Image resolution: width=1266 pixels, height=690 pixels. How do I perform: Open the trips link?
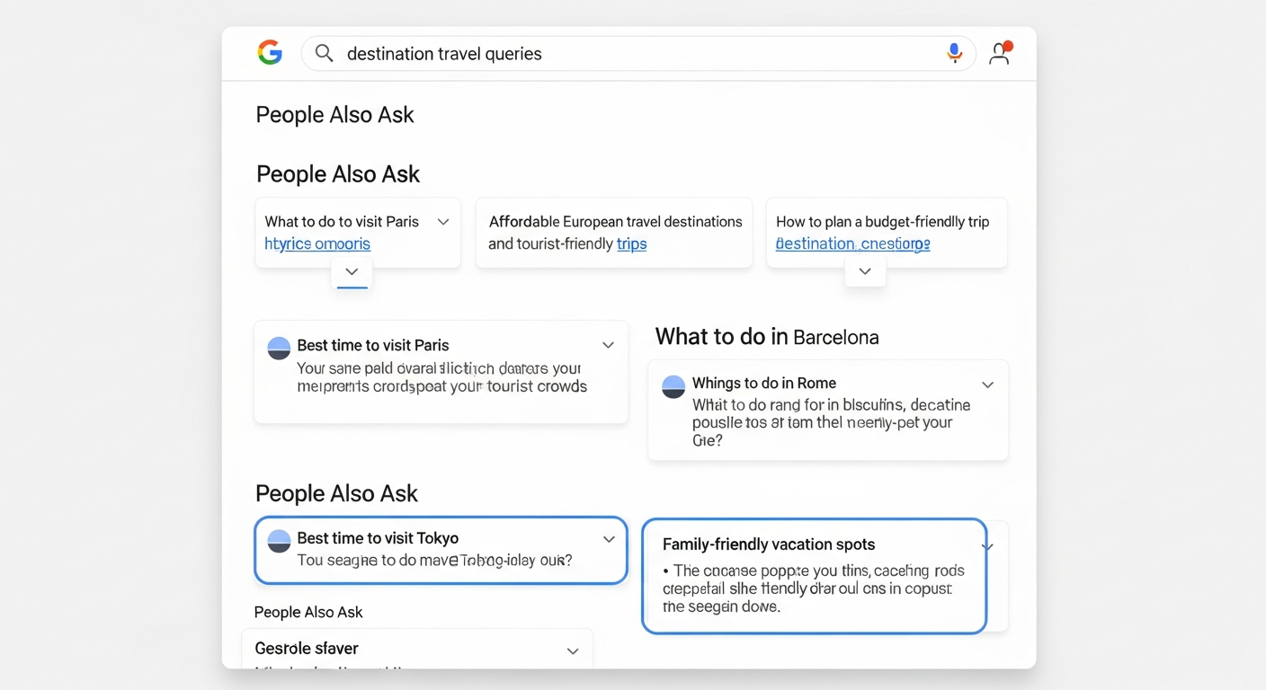tap(634, 243)
